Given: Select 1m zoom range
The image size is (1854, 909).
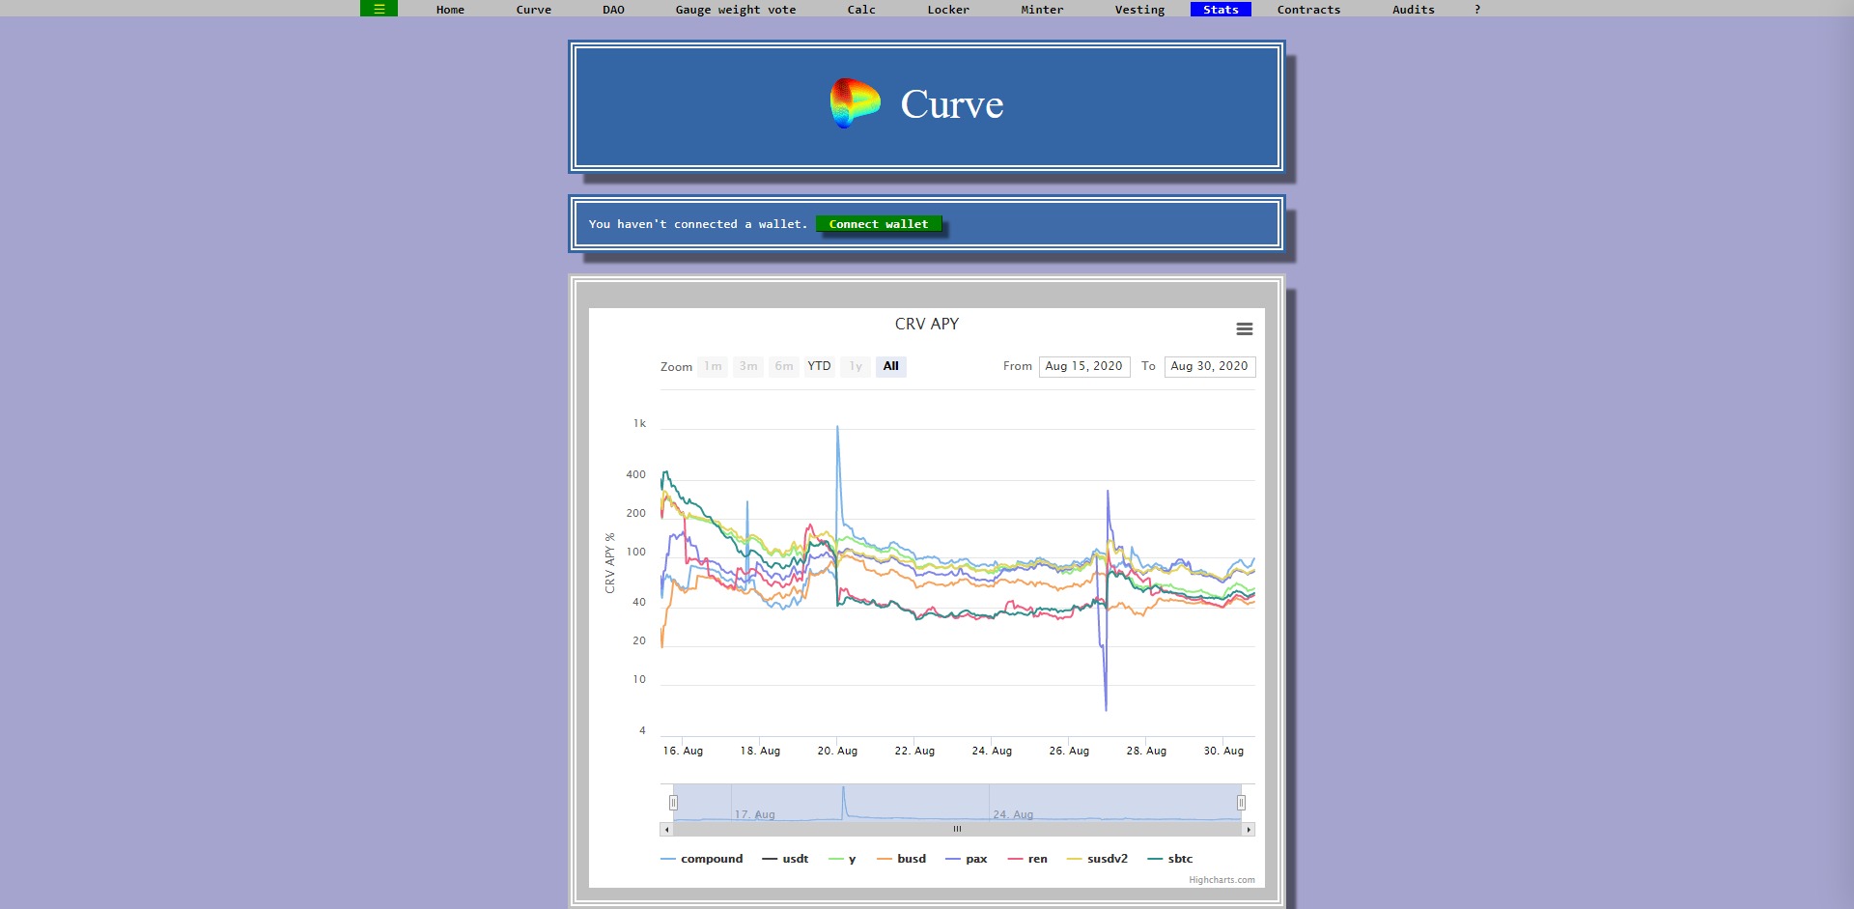Looking at the screenshot, I should [713, 366].
